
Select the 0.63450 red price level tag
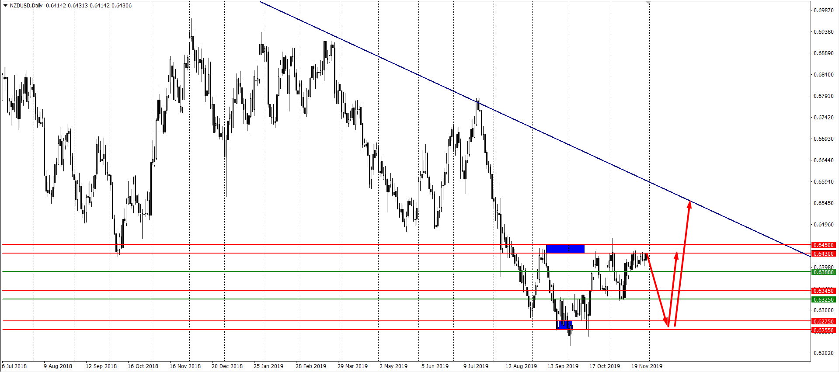tap(823, 291)
